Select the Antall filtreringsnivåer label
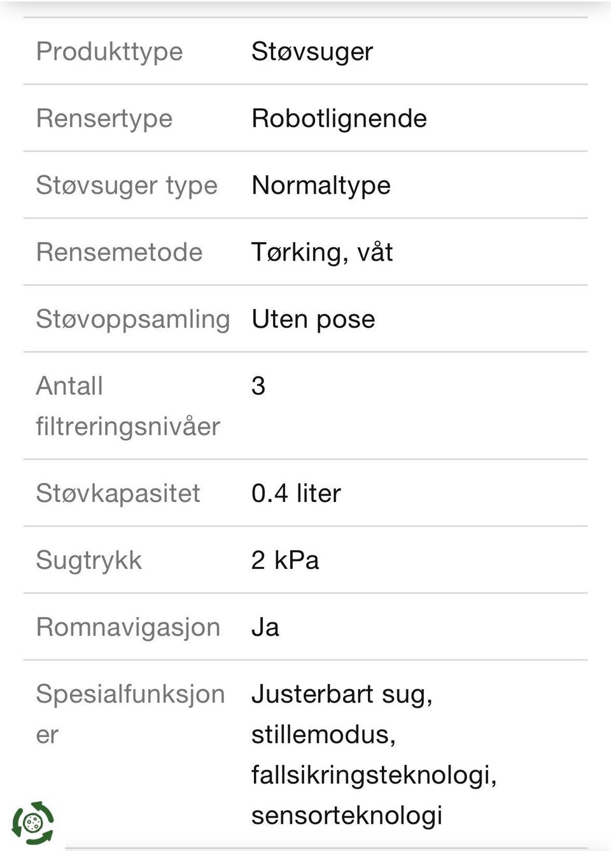Image resolution: width=611 pixels, height=851 pixels. 127,406
